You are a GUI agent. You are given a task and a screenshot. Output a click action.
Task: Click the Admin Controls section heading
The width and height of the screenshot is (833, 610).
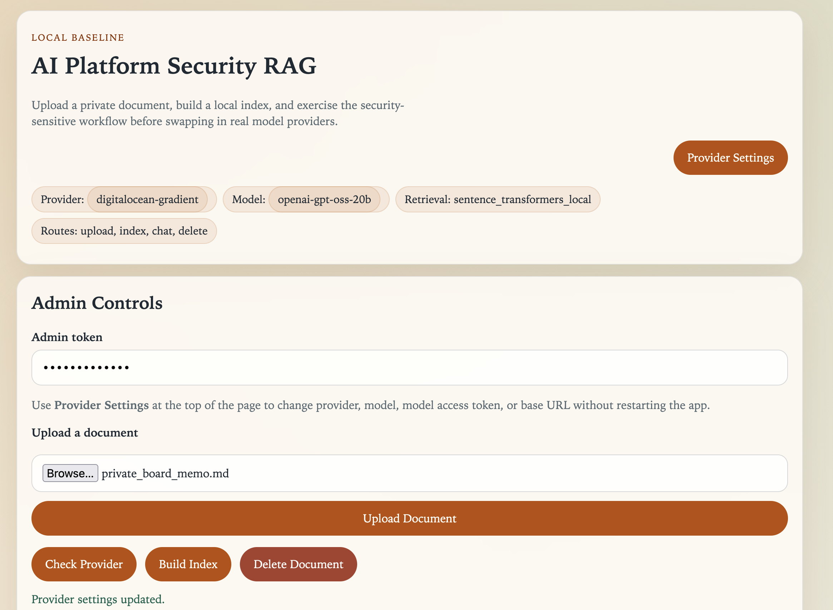pos(97,303)
